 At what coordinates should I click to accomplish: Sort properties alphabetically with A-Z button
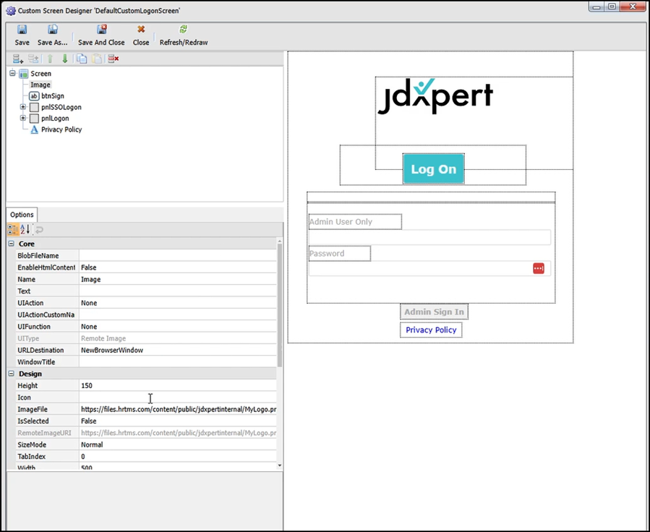coord(25,230)
